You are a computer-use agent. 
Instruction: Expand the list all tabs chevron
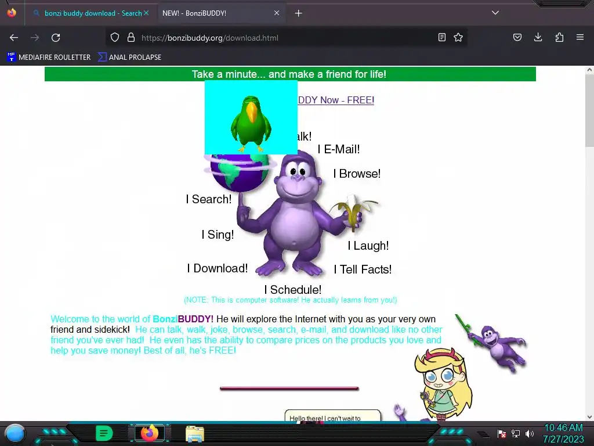tap(495, 13)
